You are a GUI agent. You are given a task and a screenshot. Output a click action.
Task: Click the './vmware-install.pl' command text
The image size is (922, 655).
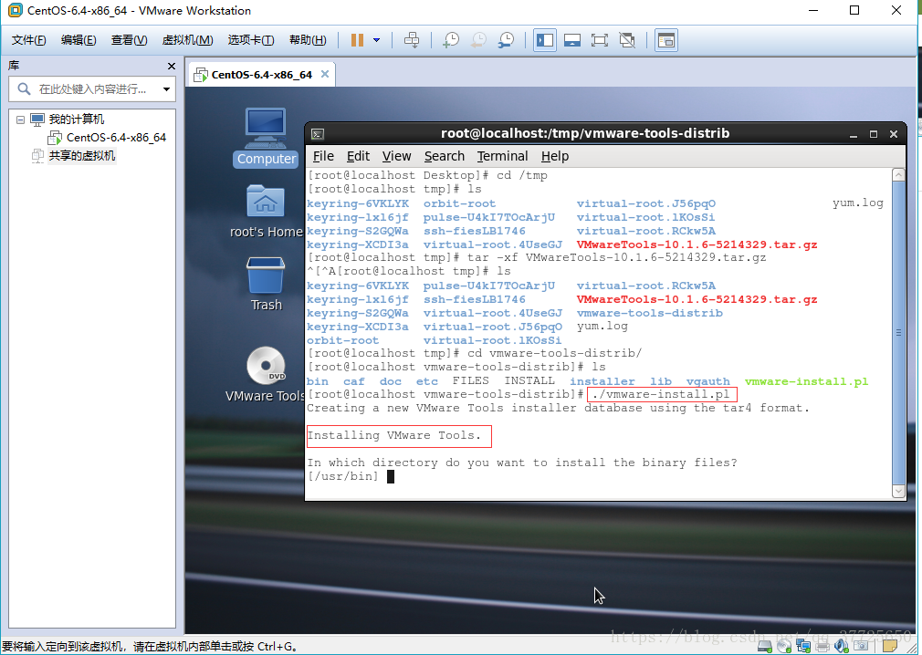[662, 394]
